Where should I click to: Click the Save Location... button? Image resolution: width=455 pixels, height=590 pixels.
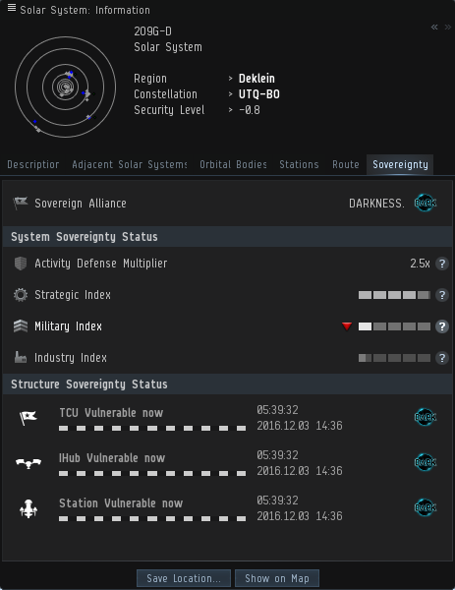click(184, 578)
